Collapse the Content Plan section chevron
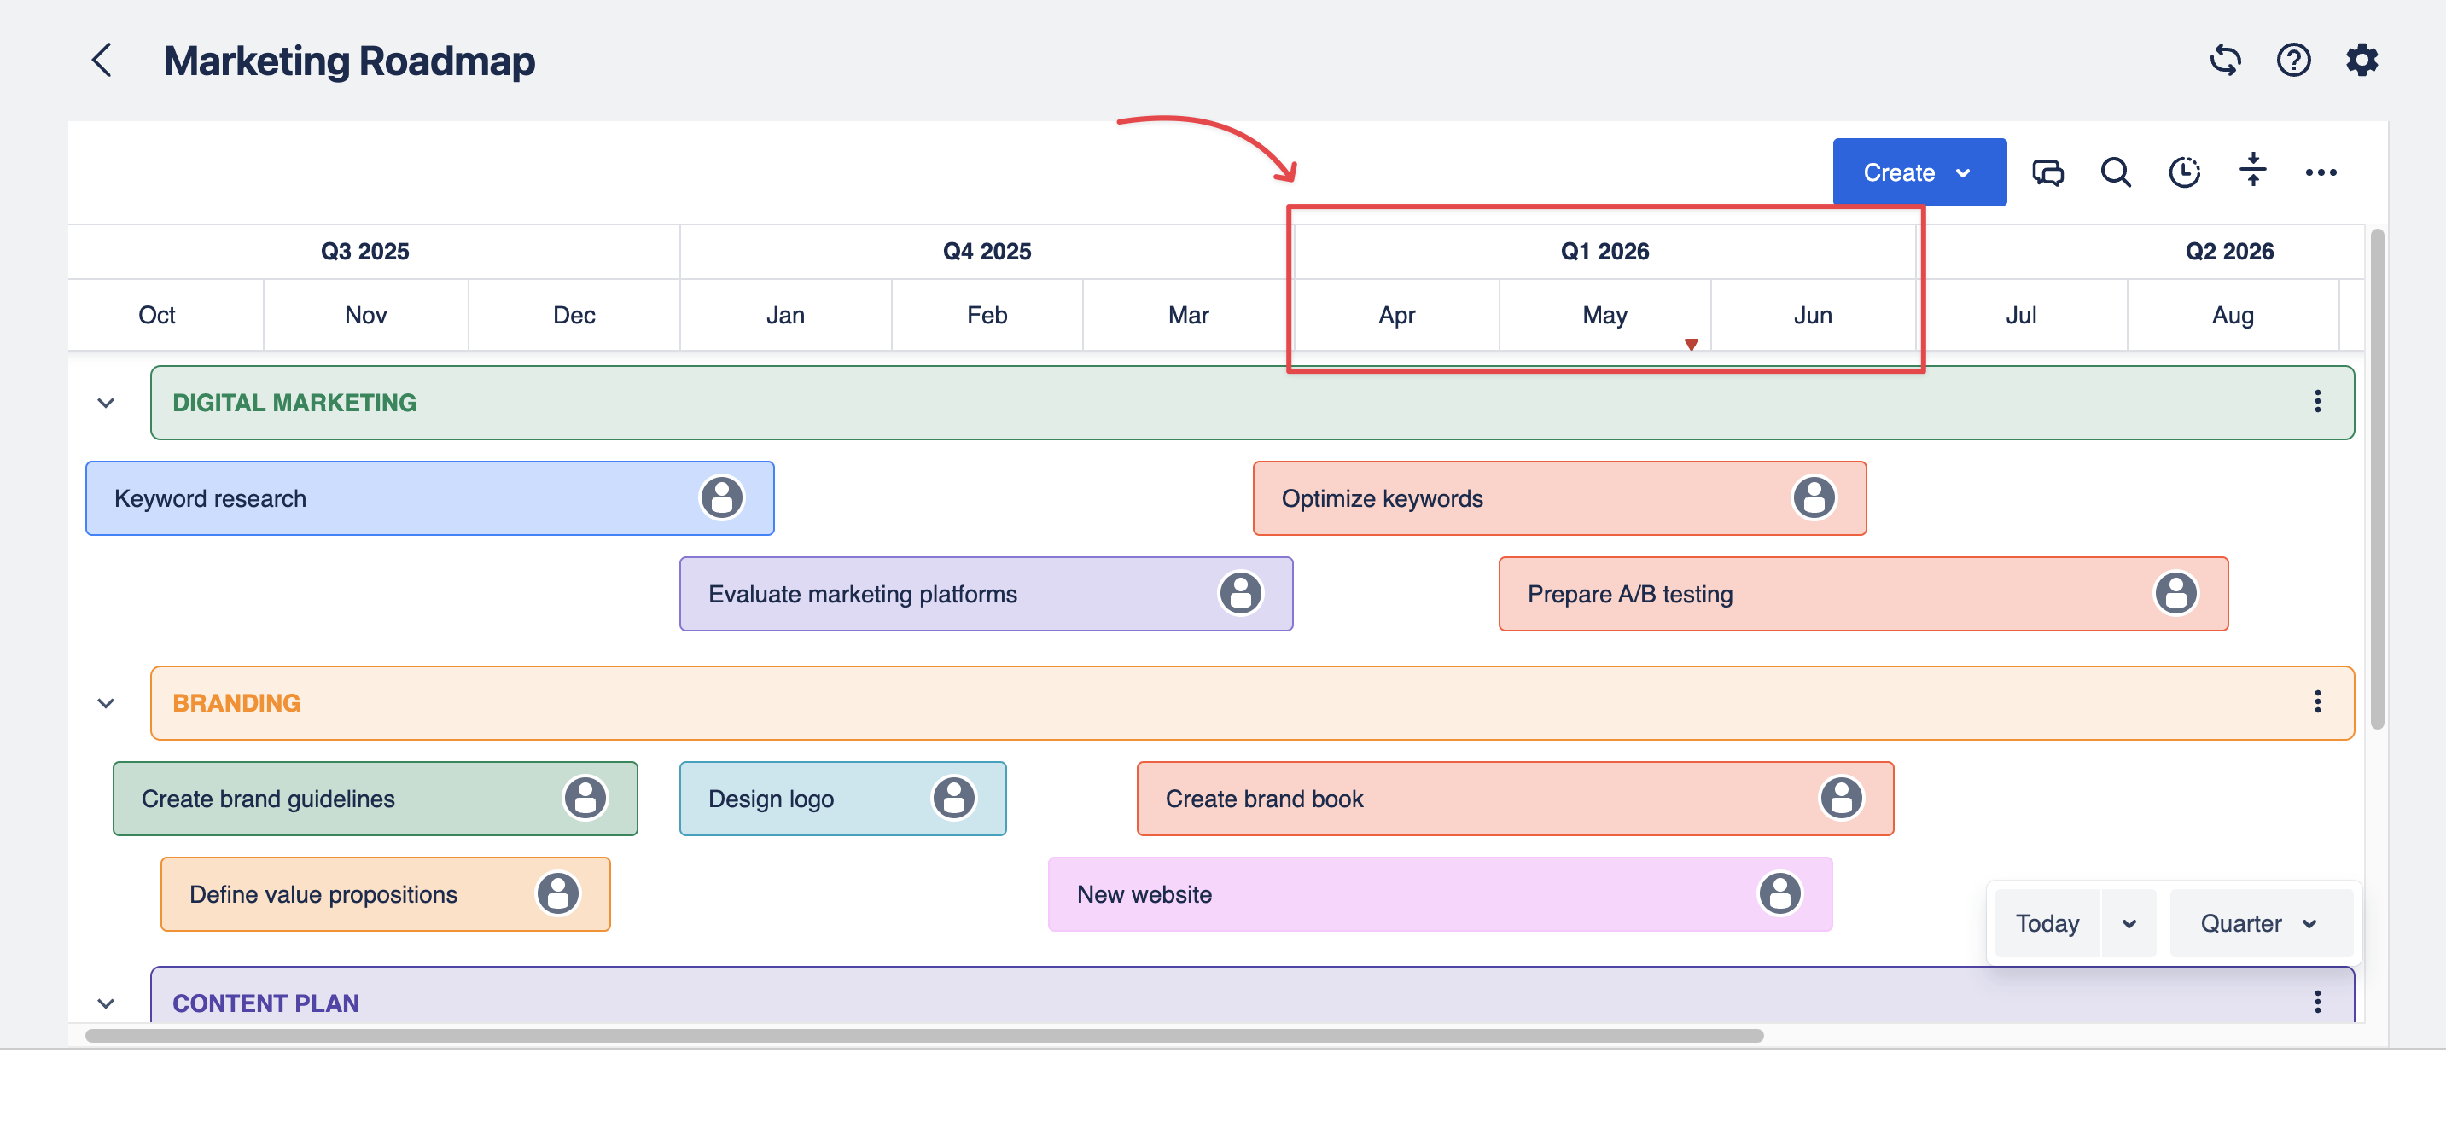2446x1128 pixels. pyautogui.click(x=105, y=1003)
